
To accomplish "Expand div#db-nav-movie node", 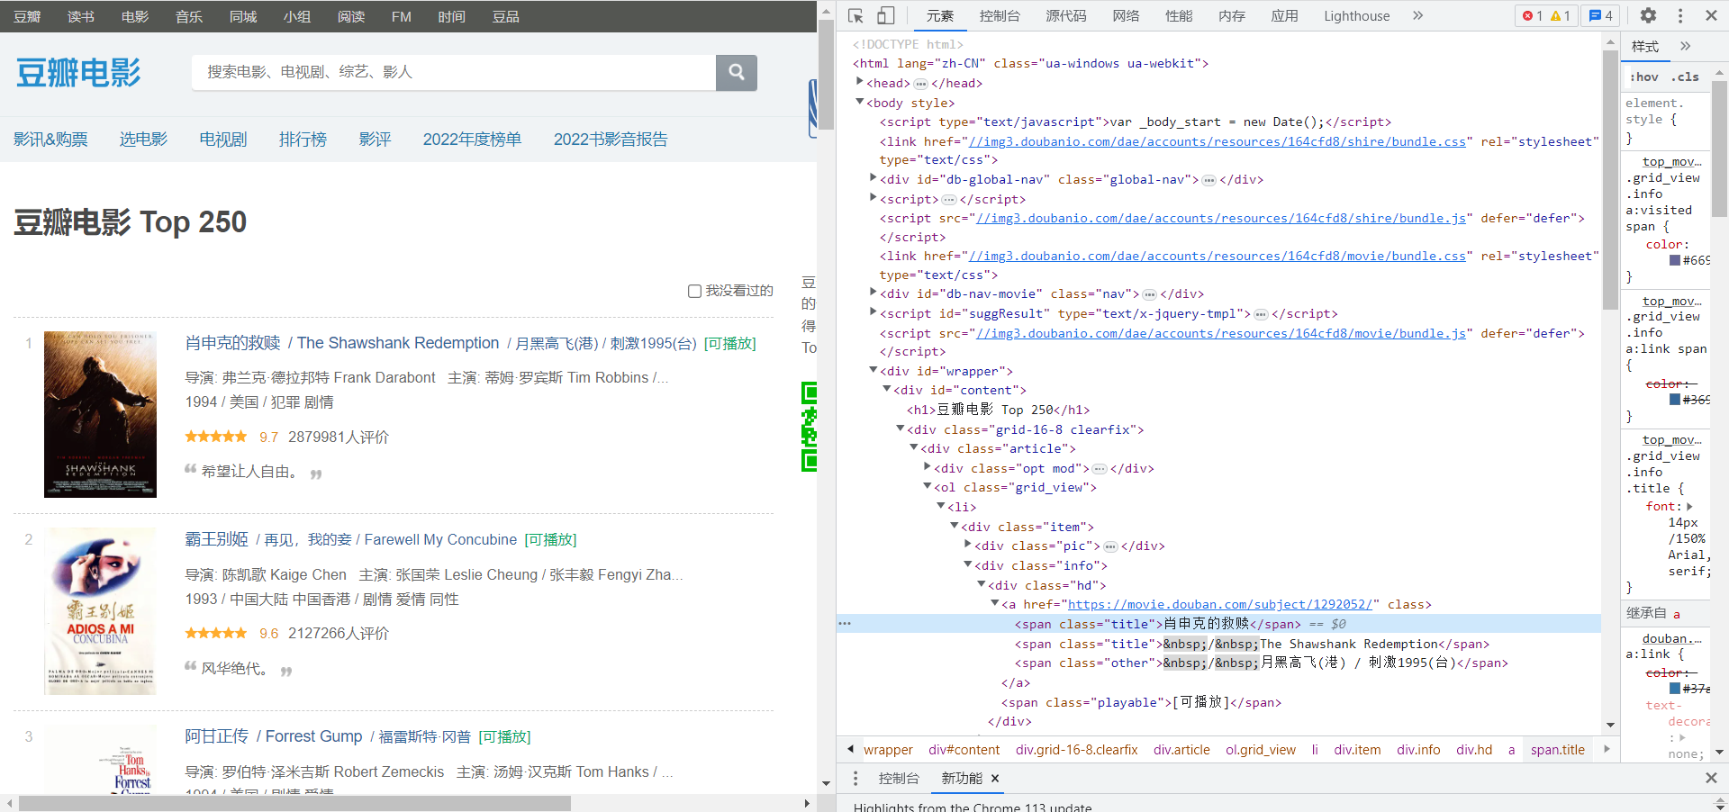I will pos(873,293).
